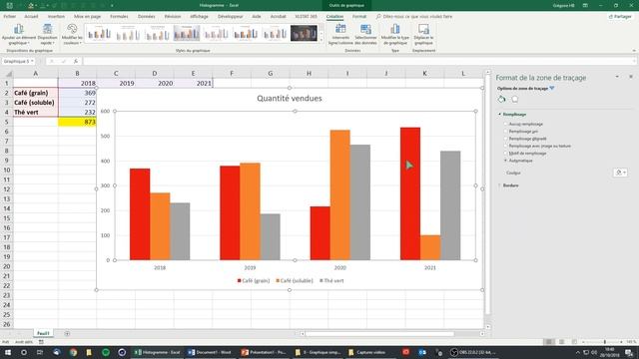The width and height of the screenshot is (639, 359).
Task: Switch to the Accueil ribbon tab
Action: (x=31, y=16)
